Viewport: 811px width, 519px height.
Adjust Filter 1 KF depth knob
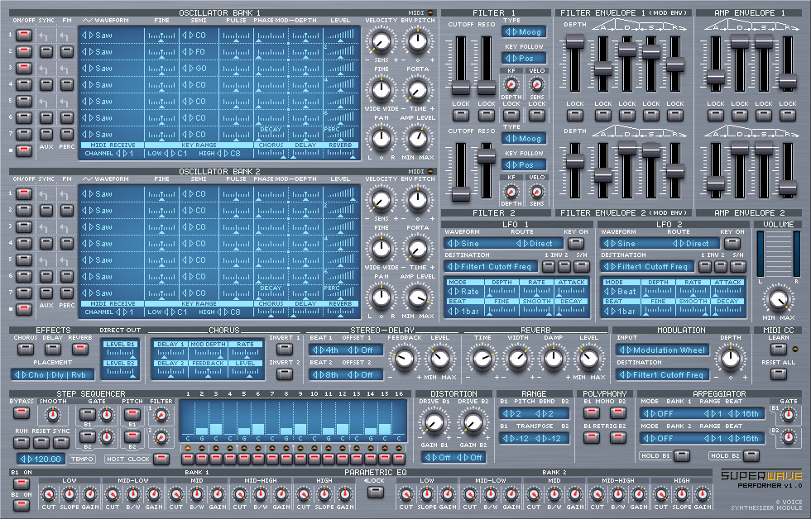pos(511,84)
